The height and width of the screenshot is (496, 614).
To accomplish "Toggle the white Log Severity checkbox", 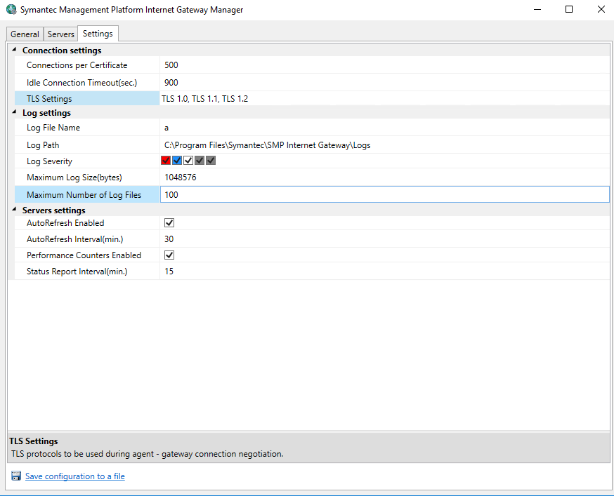I will 188,161.
